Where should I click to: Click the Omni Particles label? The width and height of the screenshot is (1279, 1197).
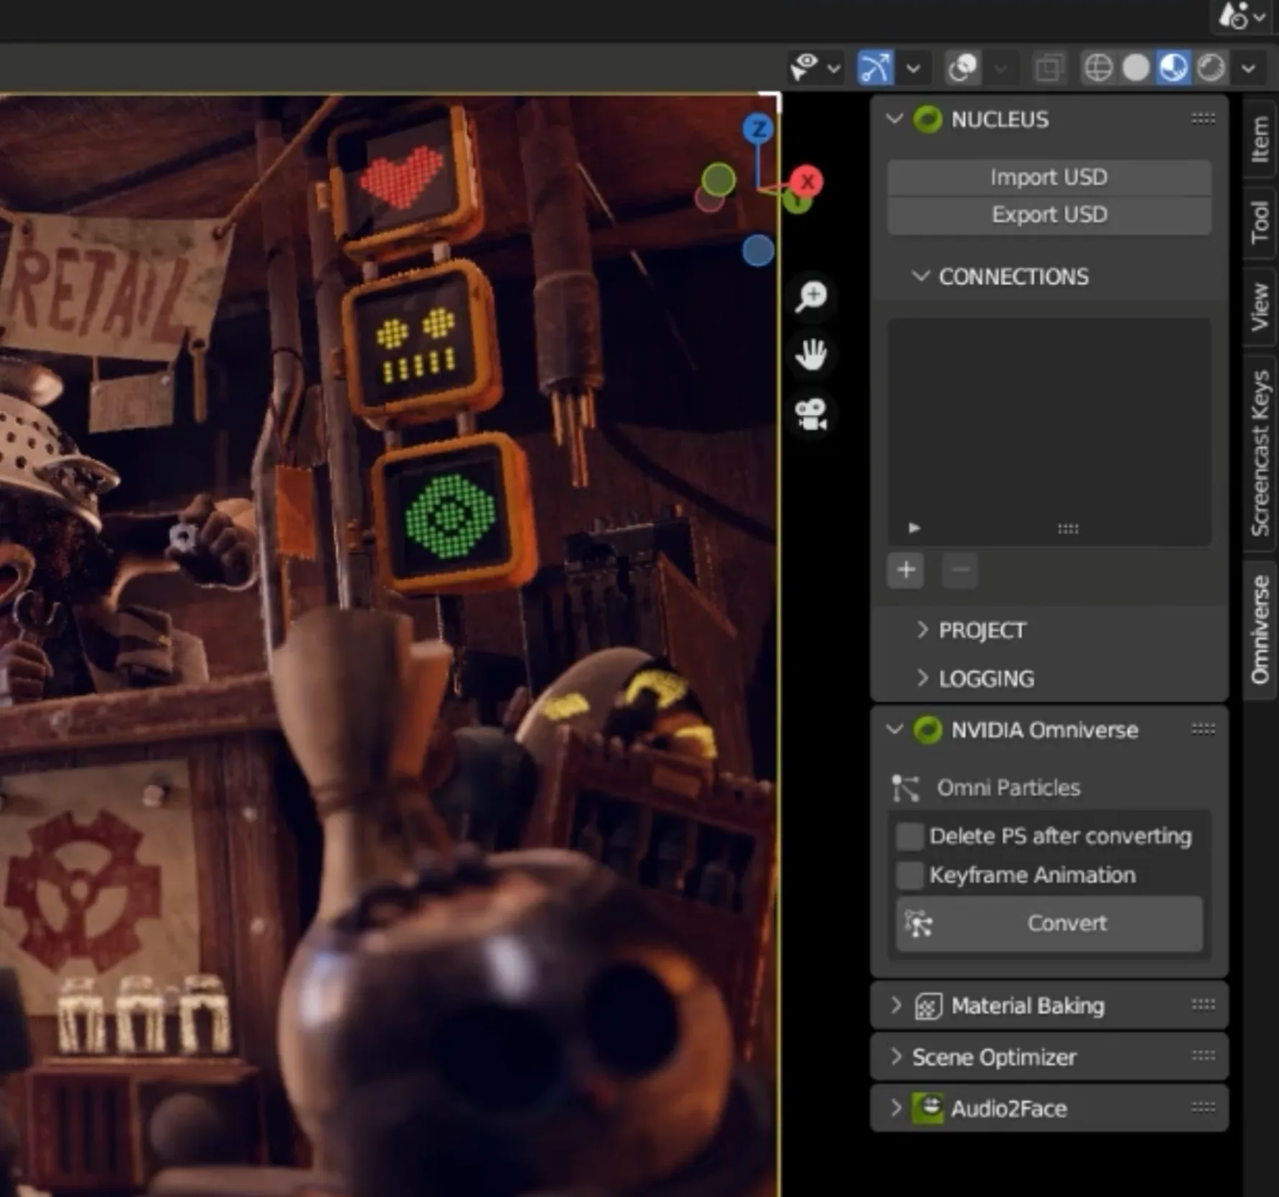click(x=1008, y=788)
